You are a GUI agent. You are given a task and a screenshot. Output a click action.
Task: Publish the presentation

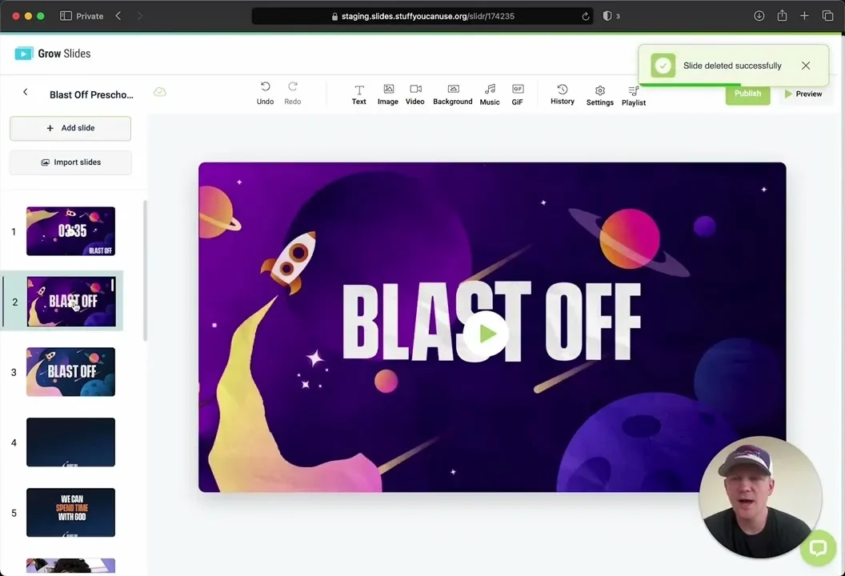click(x=747, y=94)
